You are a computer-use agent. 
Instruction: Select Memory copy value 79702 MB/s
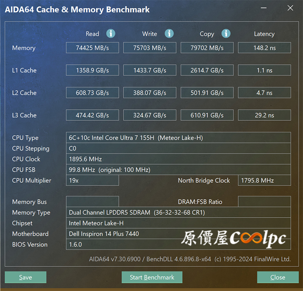pyautogui.click(x=207, y=48)
